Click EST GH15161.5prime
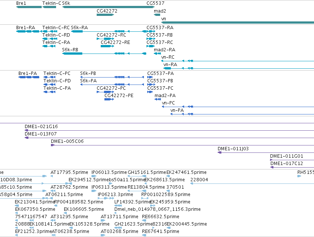Image resolution: width=314 pixels, height=237 pixels. pos(147,172)
